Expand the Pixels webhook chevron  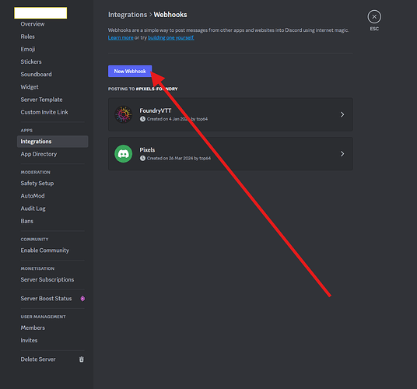342,154
